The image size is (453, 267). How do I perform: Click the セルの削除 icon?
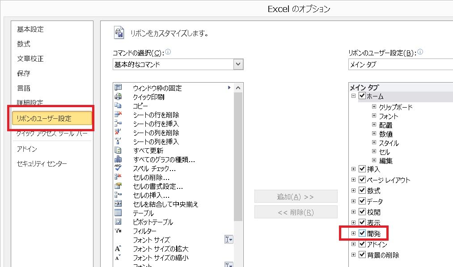pos(118,176)
